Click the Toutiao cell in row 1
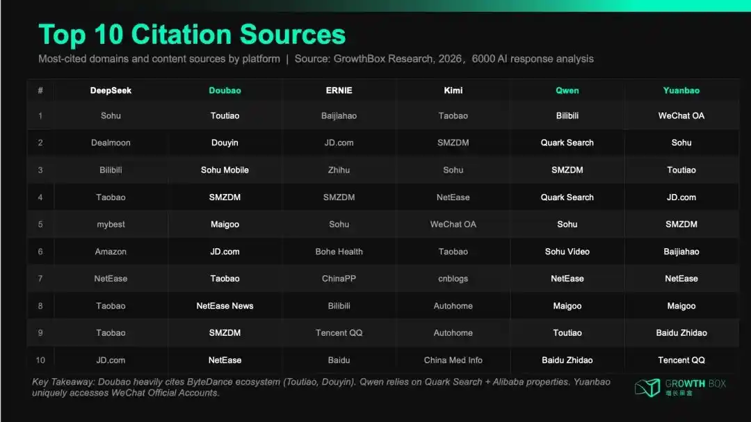Image resolution: width=751 pixels, height=422 pixels. (x=225, y=116)
